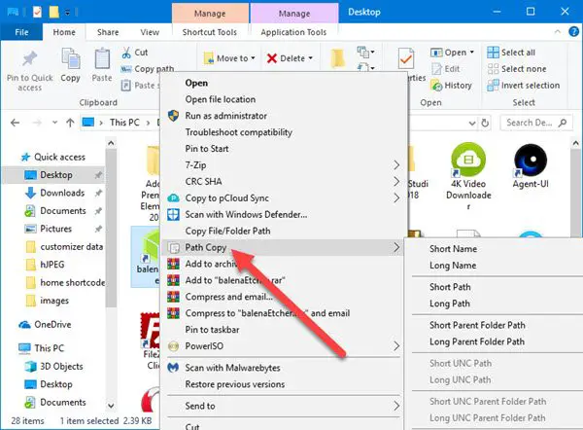Click the Forward navigation arrow
The image size is (583, 430).
coord(37,123)
